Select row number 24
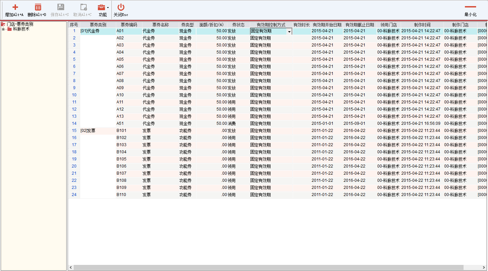This screenshot has height=271, width=488. click(74, 195)
